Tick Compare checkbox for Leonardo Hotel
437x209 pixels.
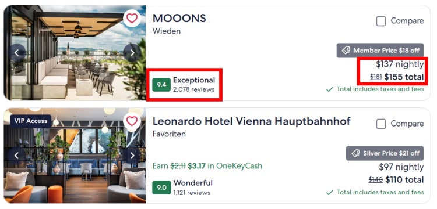coord(381,124)
